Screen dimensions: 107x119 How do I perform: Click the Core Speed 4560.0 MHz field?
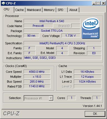37,72
